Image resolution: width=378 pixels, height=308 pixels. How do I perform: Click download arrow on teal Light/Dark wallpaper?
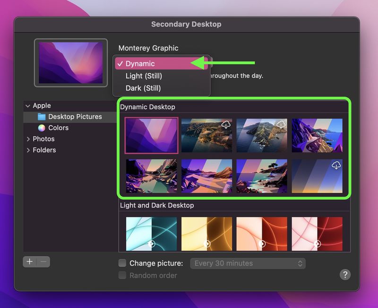pos(151,244)
